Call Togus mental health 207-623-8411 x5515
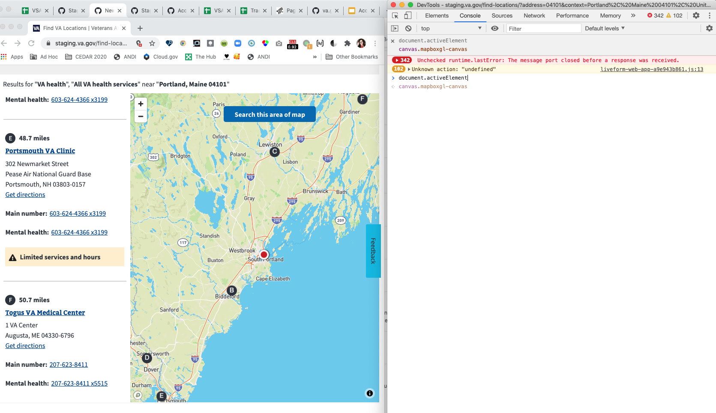This screenshot has height=413, width=716. 79,383
